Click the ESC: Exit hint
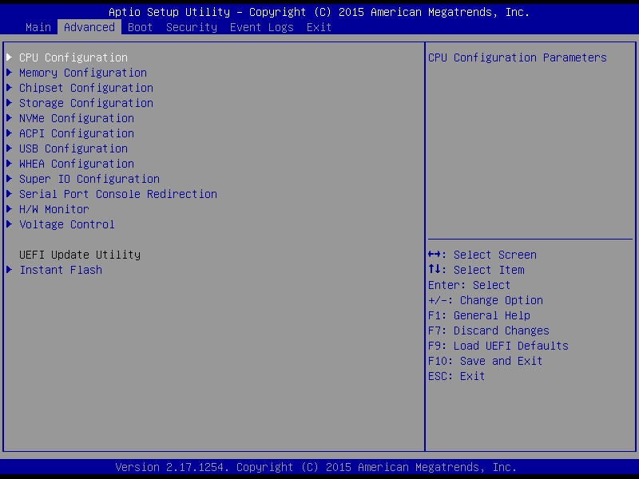The image size is (639, 479). [x=456, y=376]
